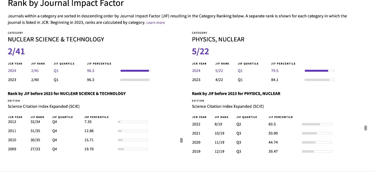Image resolution: width=375 pixels, height=172 pixels.
Task: Click purple percentile bar for Nuclear Science 2024
Action: [x=135, y=71]
